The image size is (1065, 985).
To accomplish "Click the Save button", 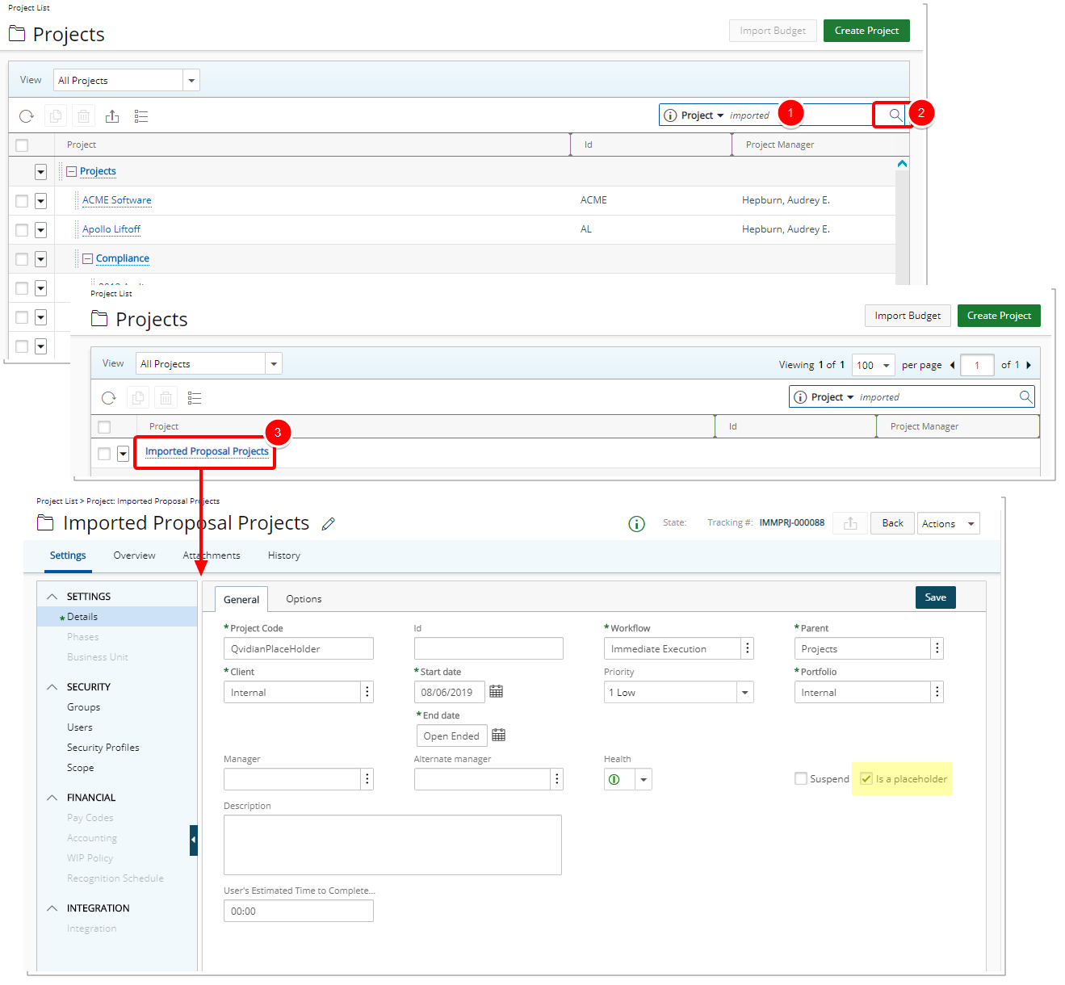I will click(935, 597).
